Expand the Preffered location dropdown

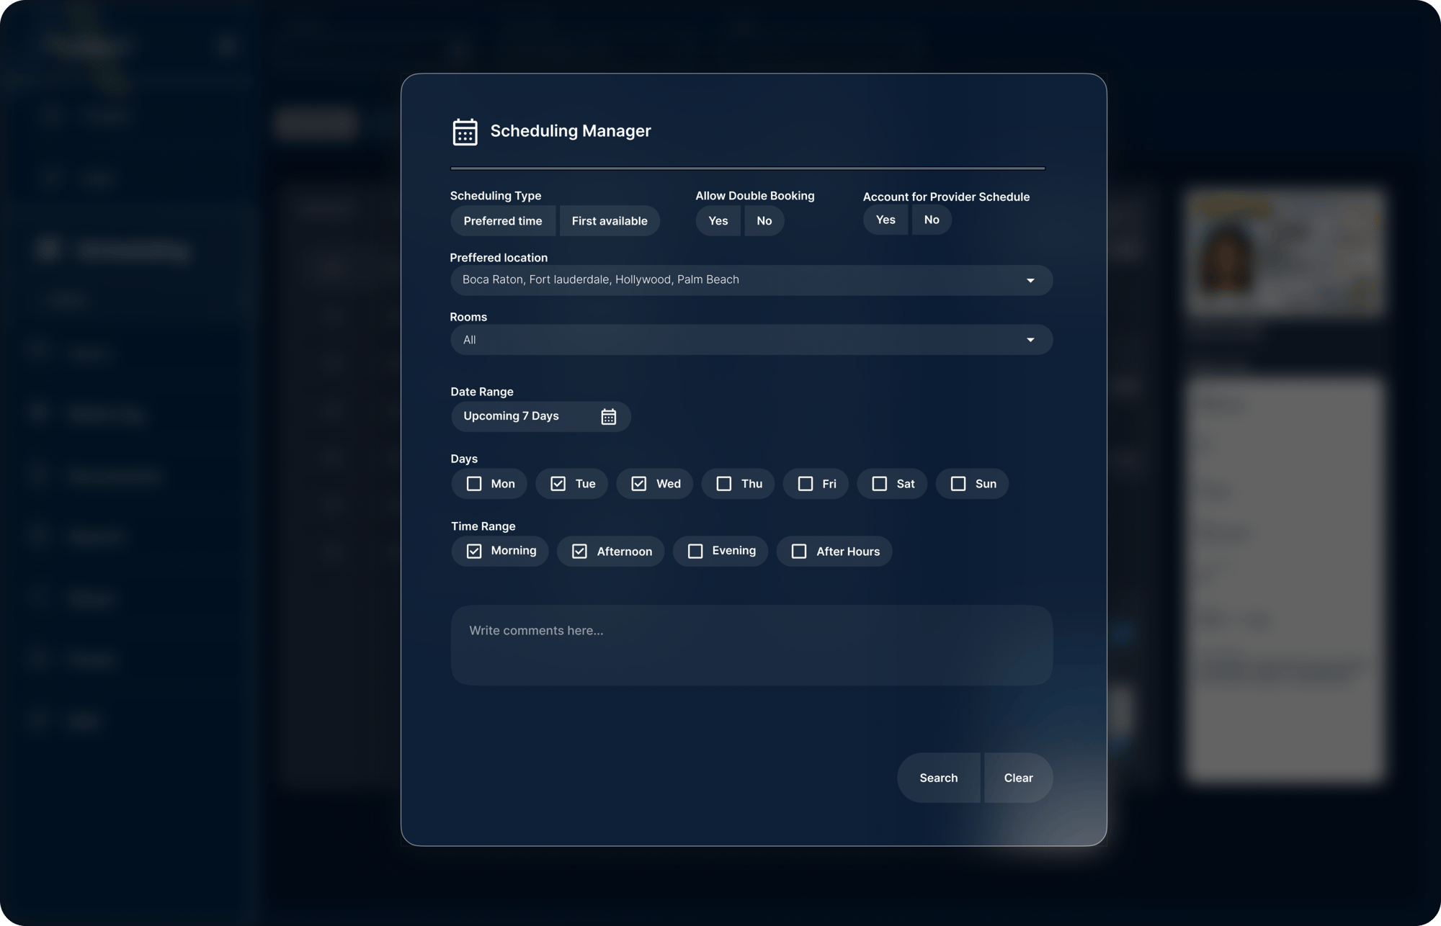click(x=1030, y=281)
